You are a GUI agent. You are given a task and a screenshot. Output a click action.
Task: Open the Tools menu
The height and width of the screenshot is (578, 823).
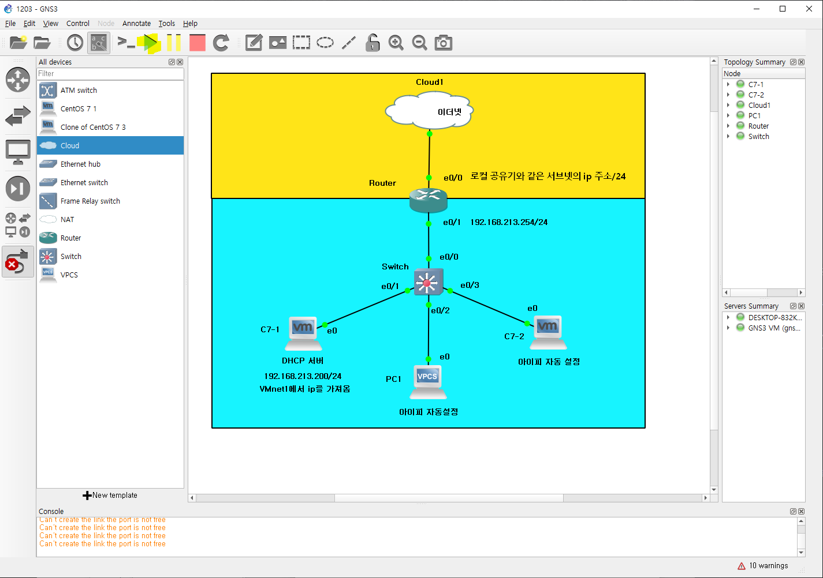point(167,24)
